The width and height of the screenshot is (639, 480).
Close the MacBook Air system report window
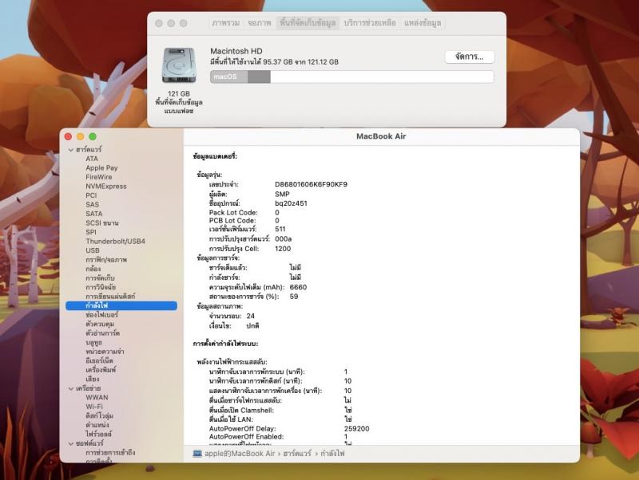tap(68, 136)
